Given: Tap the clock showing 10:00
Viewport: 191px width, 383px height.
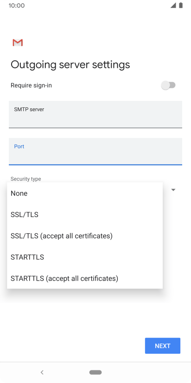Looking at the screenshot, I should coord(17,6).
